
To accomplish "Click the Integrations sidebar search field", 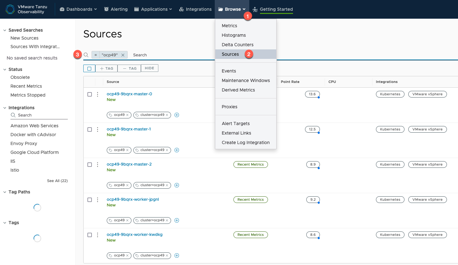I will coord(39,115).
